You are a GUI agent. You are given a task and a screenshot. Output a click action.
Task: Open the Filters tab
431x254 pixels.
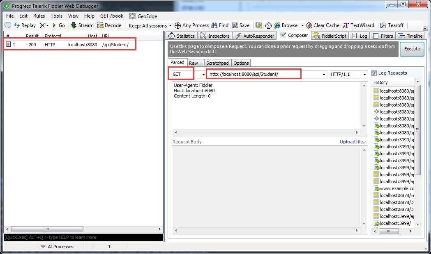[x=383, y=36]
